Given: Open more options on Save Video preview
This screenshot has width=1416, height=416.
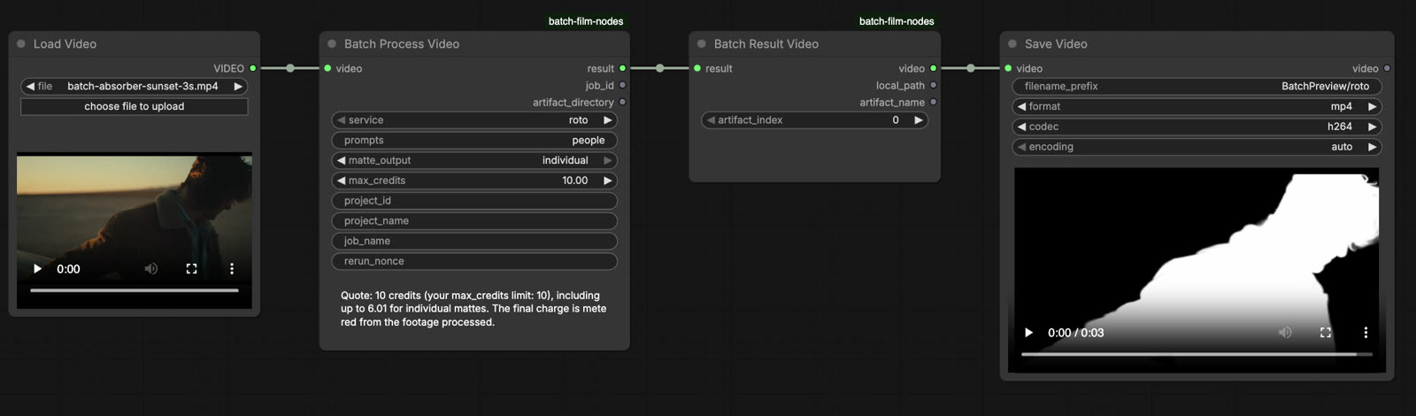Looking at the screenshot, I should [1366, 333].
